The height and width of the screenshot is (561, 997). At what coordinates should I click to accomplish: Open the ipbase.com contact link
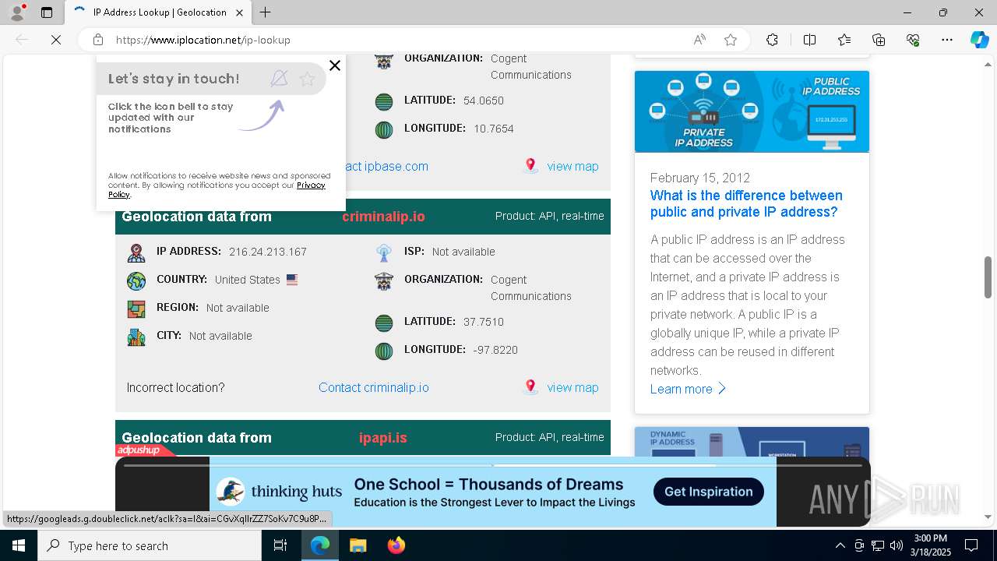point(386,166)
